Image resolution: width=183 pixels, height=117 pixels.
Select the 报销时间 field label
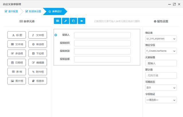(x=65, y=43)
